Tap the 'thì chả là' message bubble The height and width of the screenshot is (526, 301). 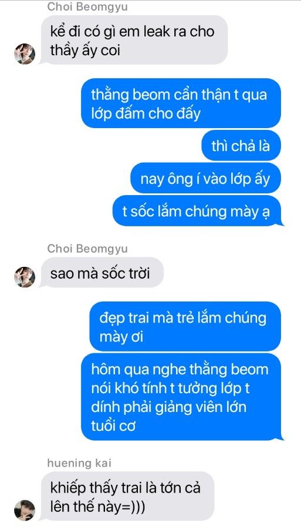(x=241, y=146)
